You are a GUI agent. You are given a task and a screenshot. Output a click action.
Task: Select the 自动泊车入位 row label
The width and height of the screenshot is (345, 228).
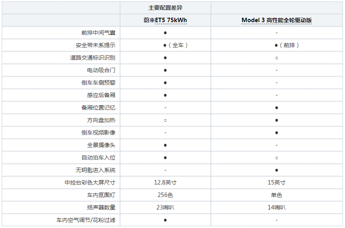(x=98, y=158)
